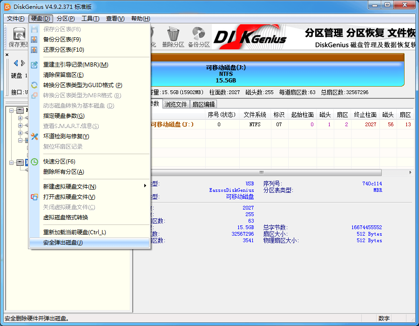Click the 保存更改 toolbar icon
This screenshot has height=326, width=419.
click(x=19, y=34)
